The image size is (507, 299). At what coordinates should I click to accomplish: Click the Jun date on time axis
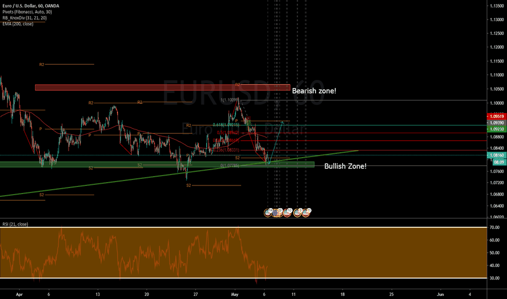[440, 294]
